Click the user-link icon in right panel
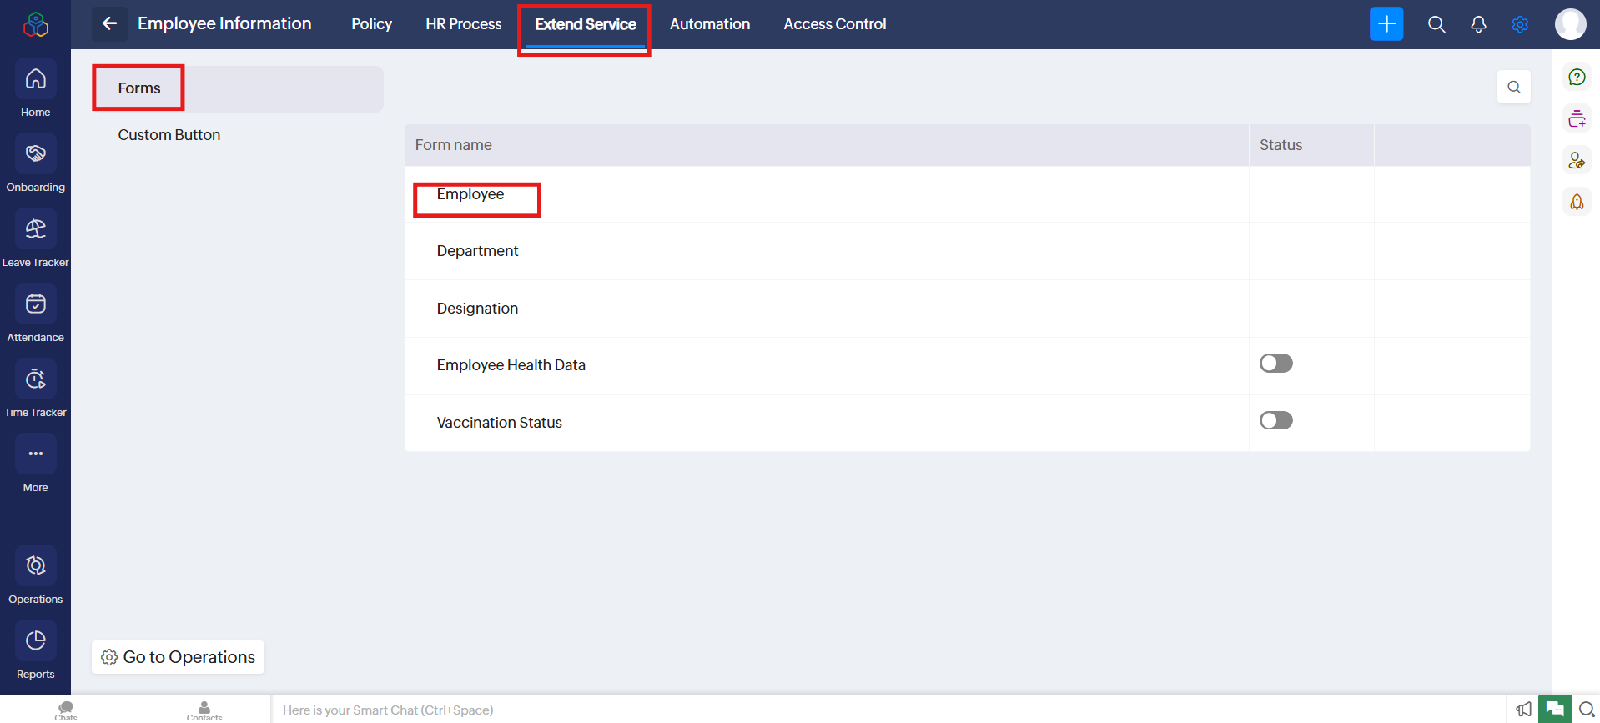Image resolution: width=1600 pixels, height=723 pixels. 1577,160
